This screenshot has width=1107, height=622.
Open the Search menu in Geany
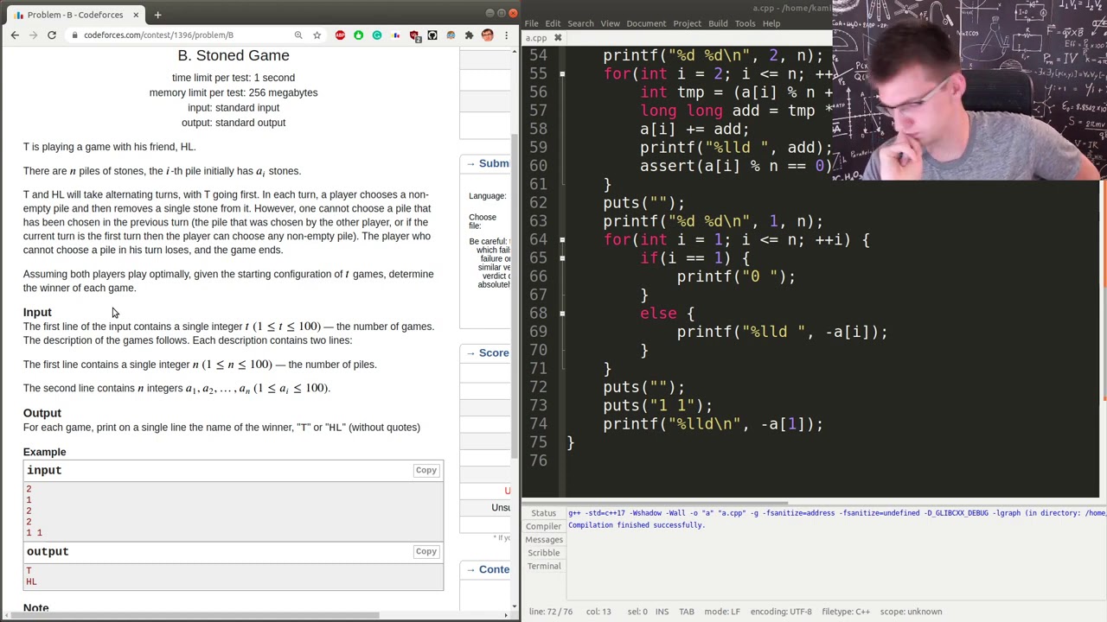click(x=580, y=23)
